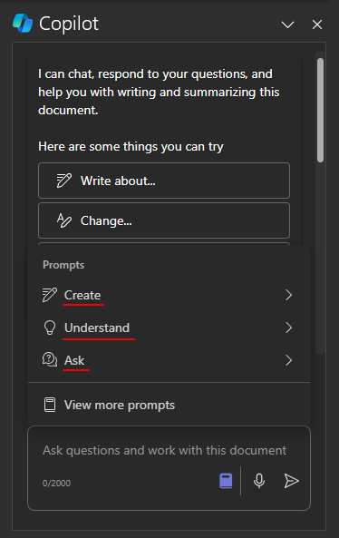Click the pencil icon beside Create
The width and height of the screenshot is (339, 538).
tap(50, 295)
